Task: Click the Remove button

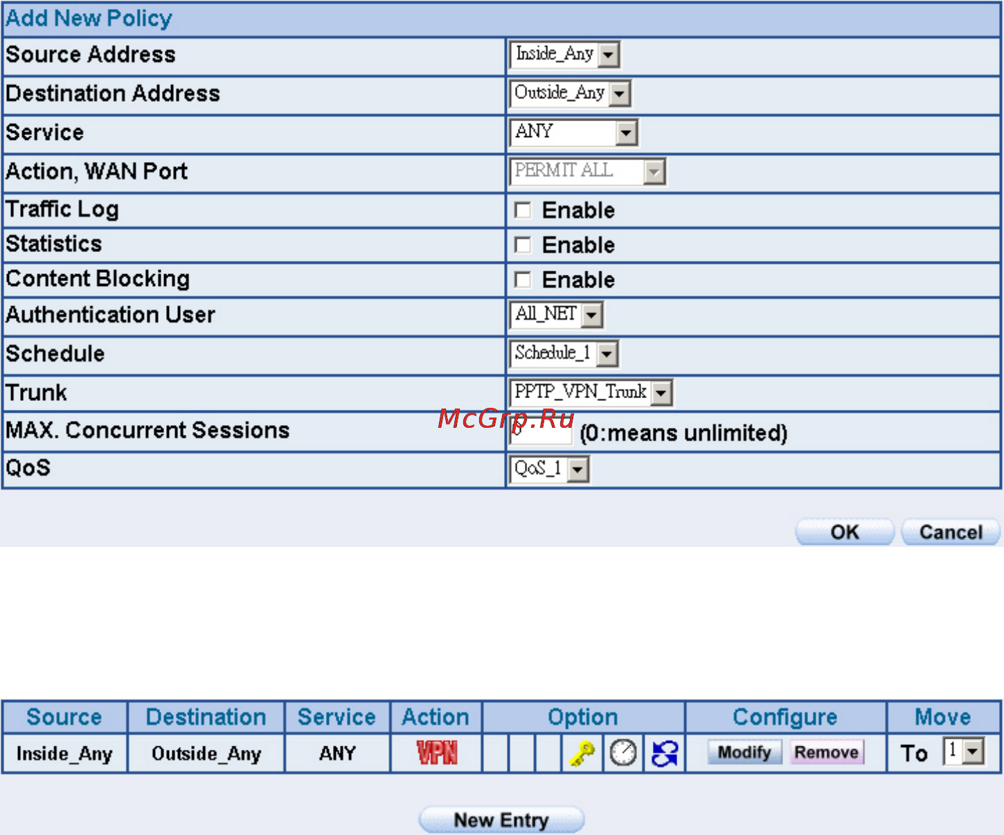Action: click(x=827, y=752)
